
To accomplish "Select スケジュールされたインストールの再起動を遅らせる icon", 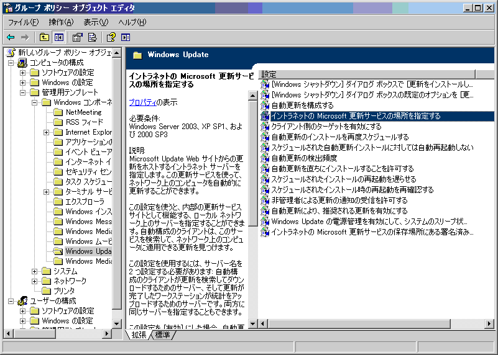I will click(265, 179).
